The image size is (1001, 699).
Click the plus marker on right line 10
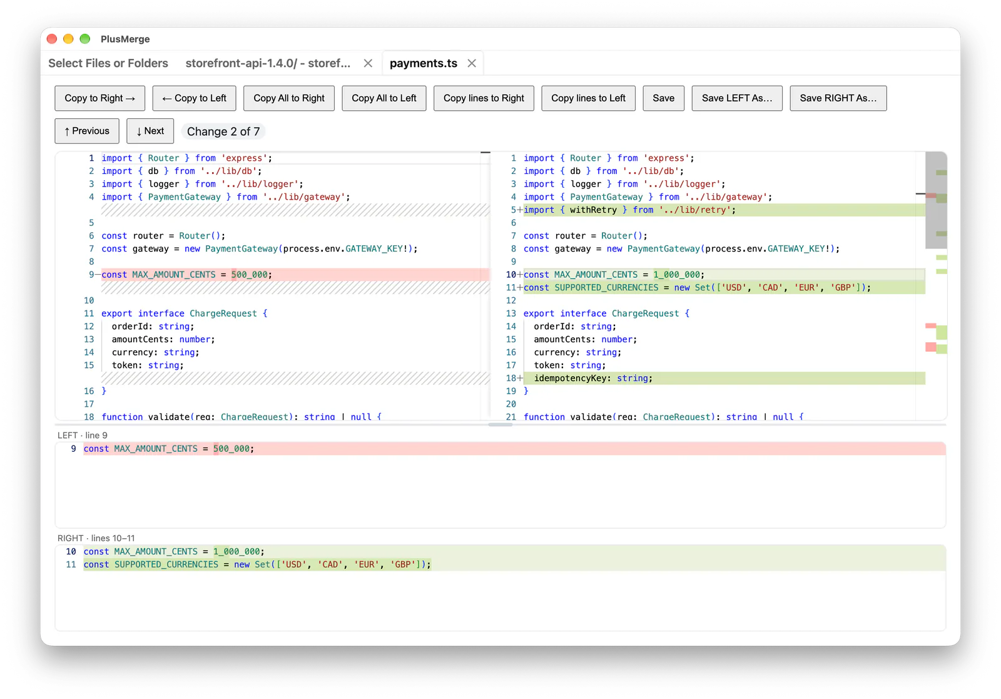pyautogui.click(x=520, y=275)
